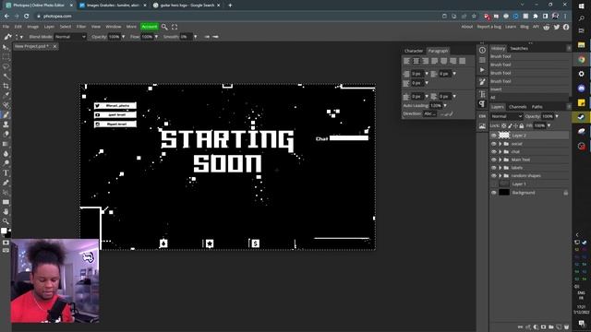Screen dimensions: 591x332
Task: Open the Brush settings panel icon
Action: [482, 82]
